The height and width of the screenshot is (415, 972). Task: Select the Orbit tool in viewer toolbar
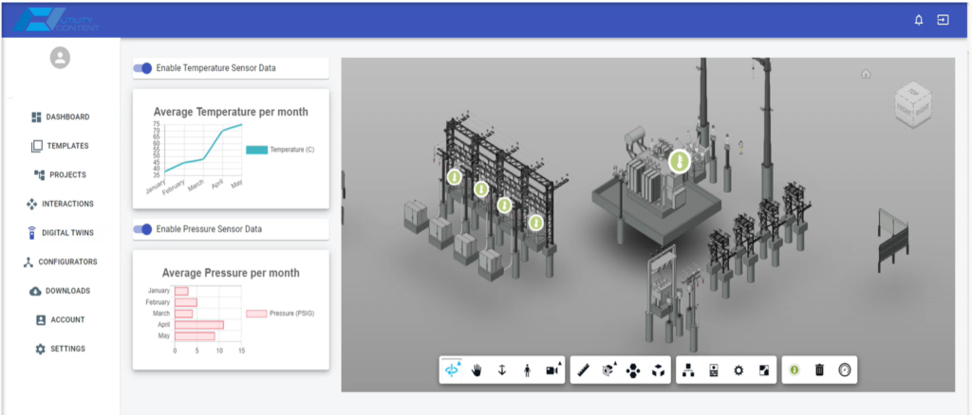pos(452,370)
